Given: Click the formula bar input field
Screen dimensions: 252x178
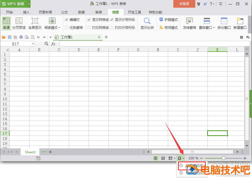Looking at the screenshot, I should click(154, 44).
